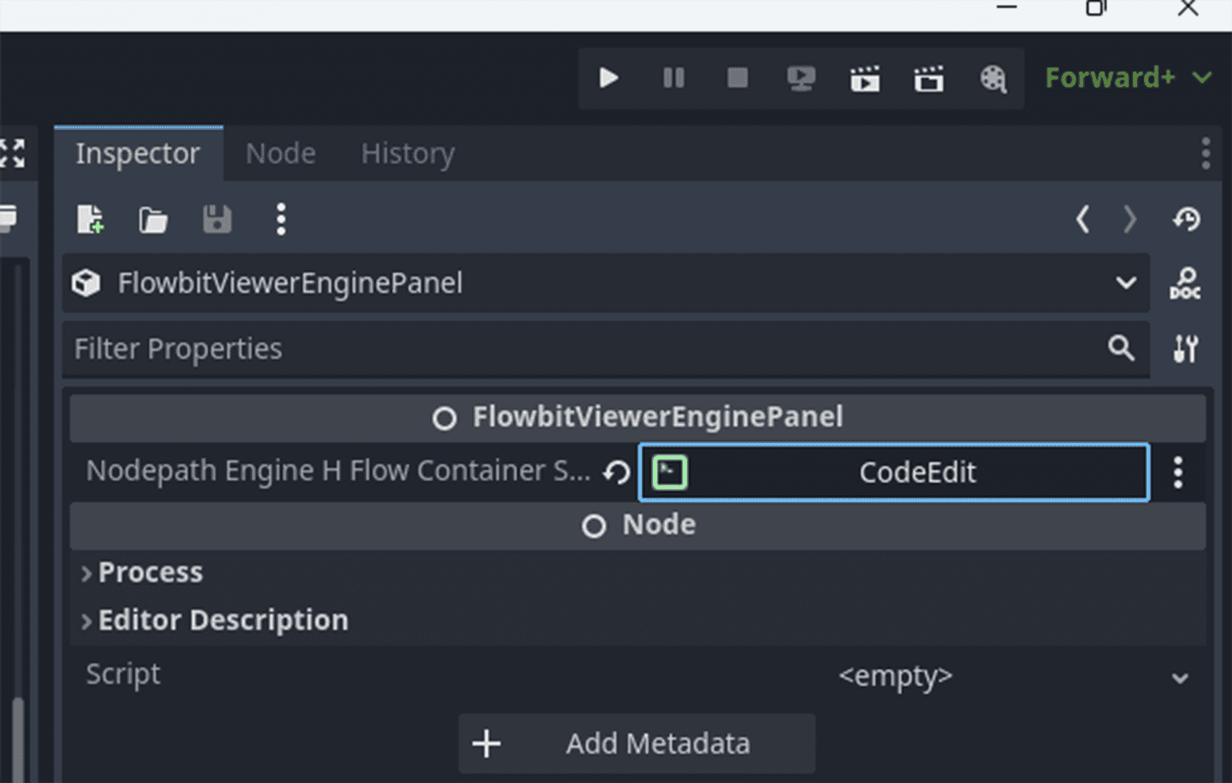Go to previous edited object
1232x783 pixels.
pos(1083,219)
